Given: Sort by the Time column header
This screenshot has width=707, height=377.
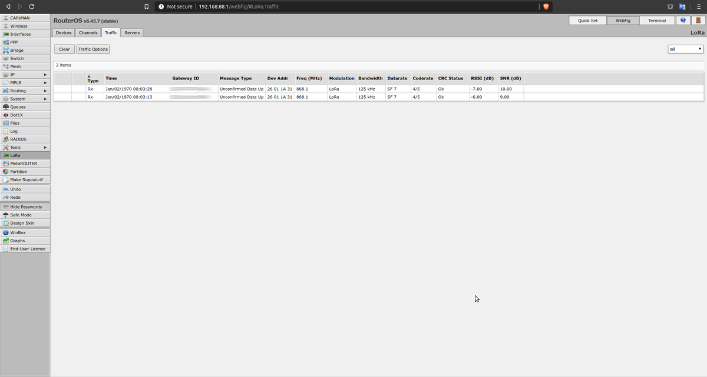Looking at the screenshot, I should [137, 79].
